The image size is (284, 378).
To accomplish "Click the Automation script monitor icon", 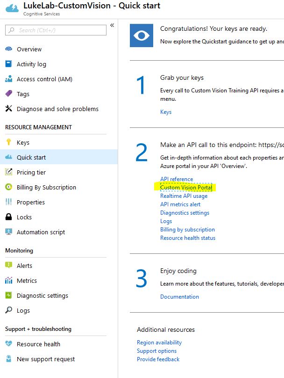I will (9, 231).
